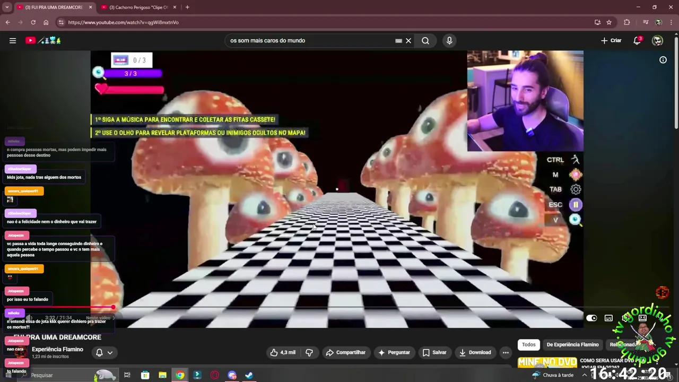
Task: Click the video title FUI PRA UMA DREAMCORE
Action: tap(57, 337)
